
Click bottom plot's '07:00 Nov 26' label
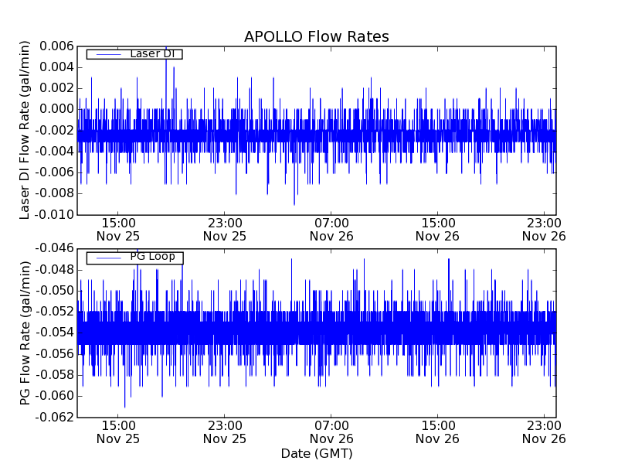[331, 432]
